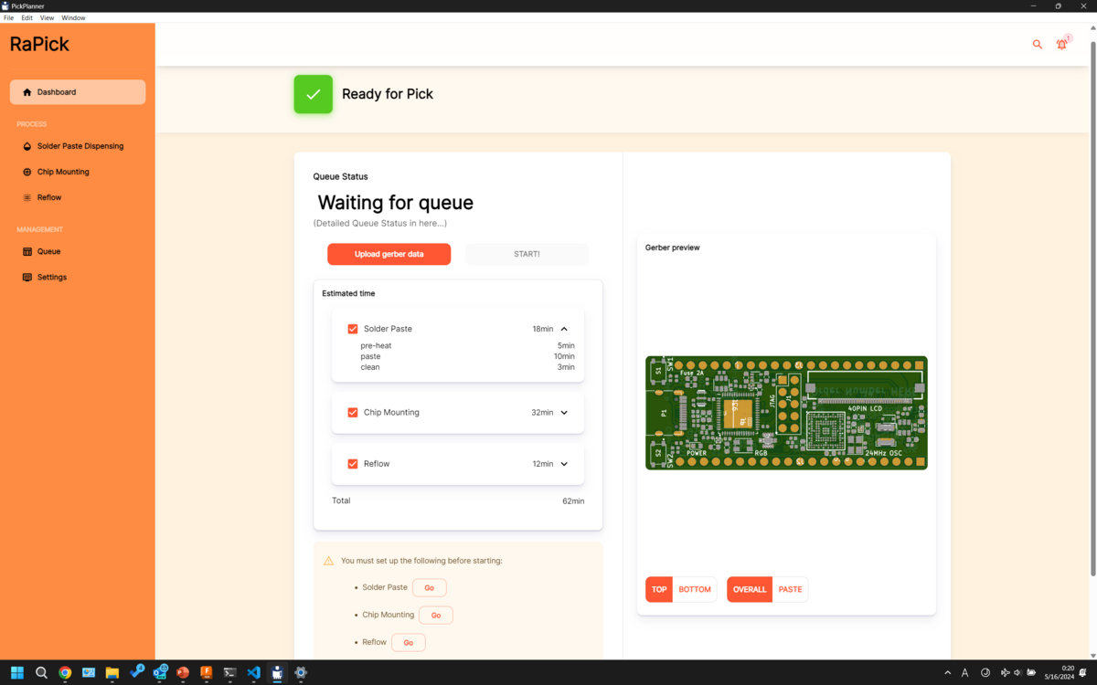Click the "clean" row label

[370, 367]
